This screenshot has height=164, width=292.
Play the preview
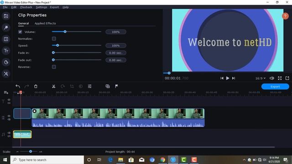(228, 78)
